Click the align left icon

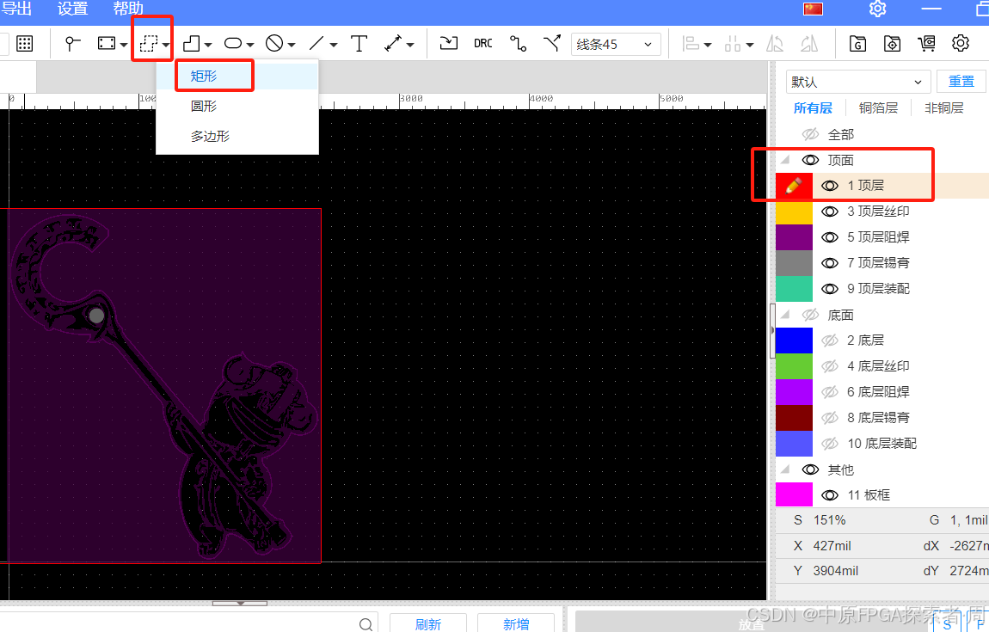pos(691,44)
